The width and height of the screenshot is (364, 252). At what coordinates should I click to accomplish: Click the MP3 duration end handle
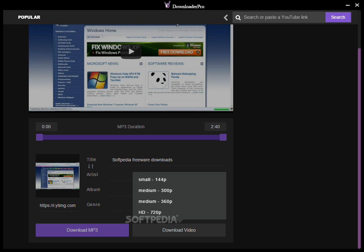223,137
